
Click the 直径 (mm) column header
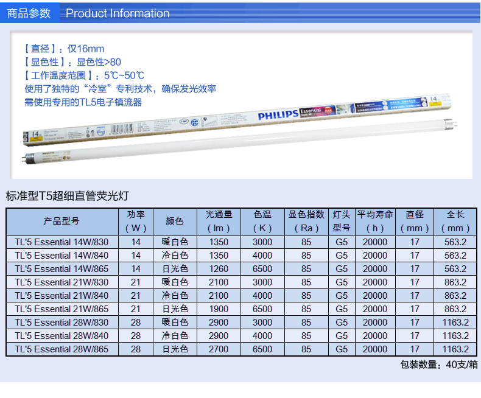tap(415, 221)
